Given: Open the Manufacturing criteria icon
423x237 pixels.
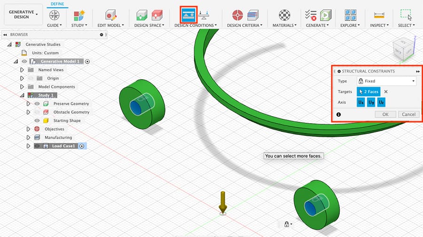Looking at the screenshot, I should click(253, 15).
